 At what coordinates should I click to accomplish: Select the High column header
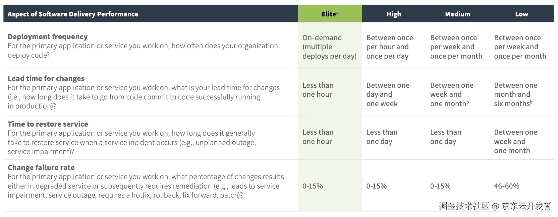coord(394,14)
